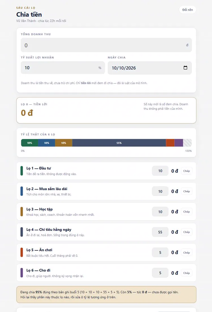The image size is (212, 312).
Task: Edit Lọ 4 percentage box showing 55
Action: (x=160, y=232)
